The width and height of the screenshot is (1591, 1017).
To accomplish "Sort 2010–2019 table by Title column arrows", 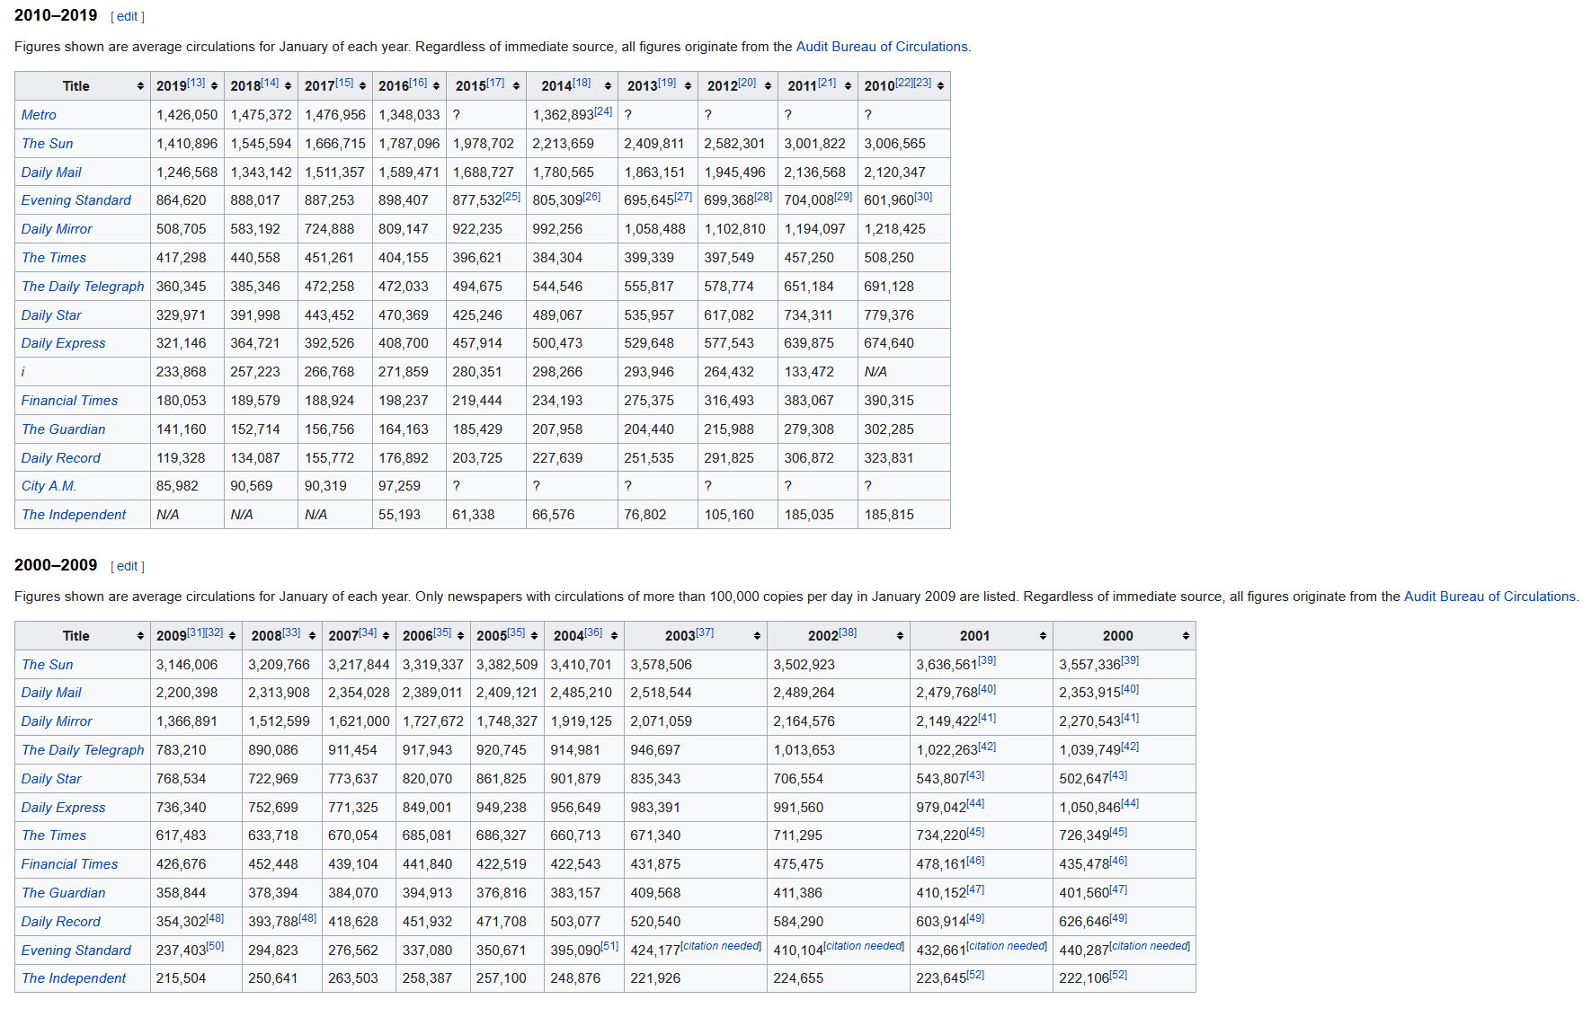I will [x=140, y=86].
